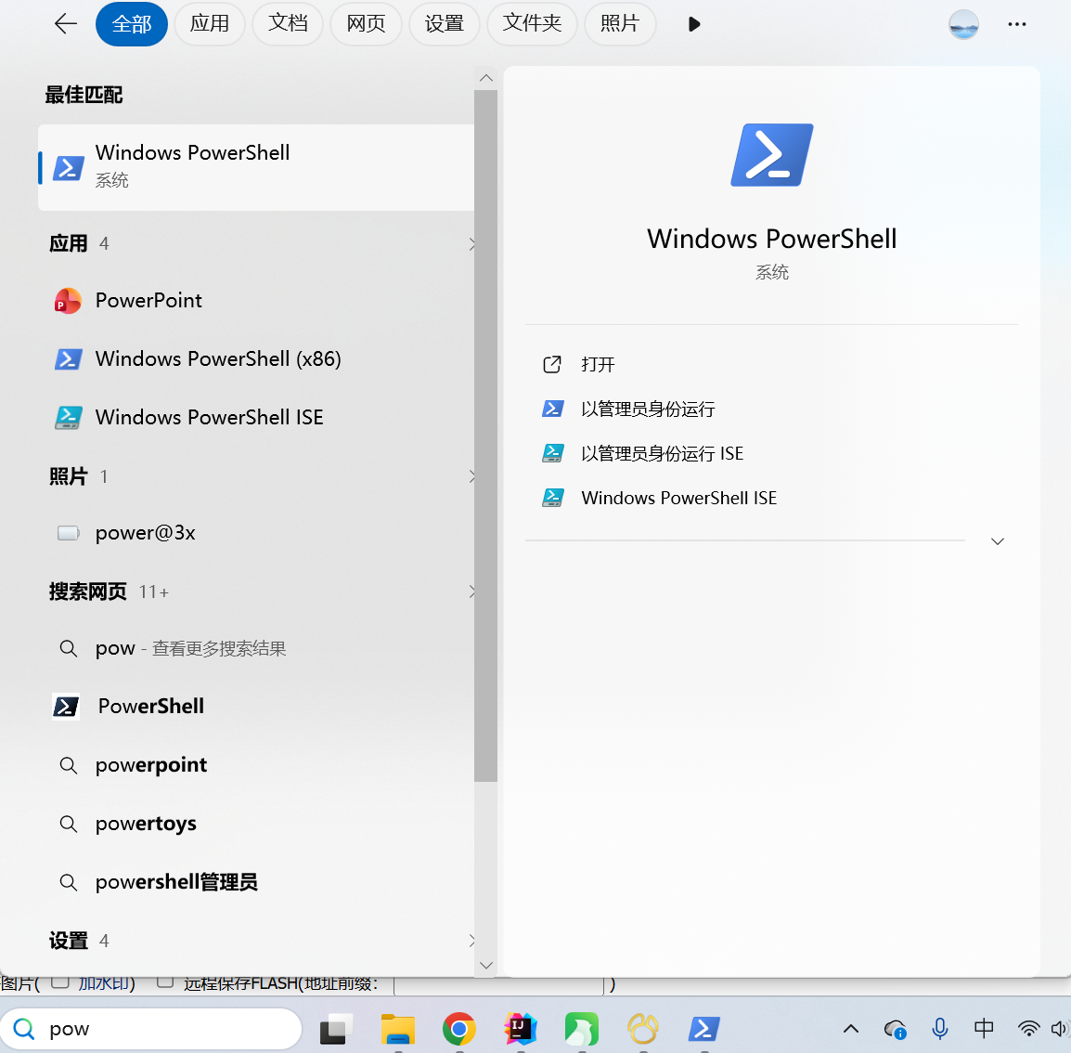Screen dimensions: 1071x1053
Task: Select the 全部 filter tab
Action: coord(132,24)
